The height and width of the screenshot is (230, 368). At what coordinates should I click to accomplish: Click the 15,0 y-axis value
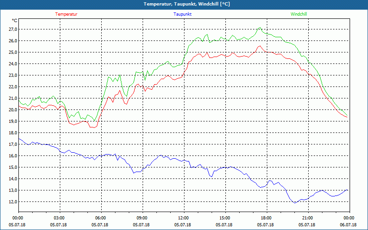(13, 167)
